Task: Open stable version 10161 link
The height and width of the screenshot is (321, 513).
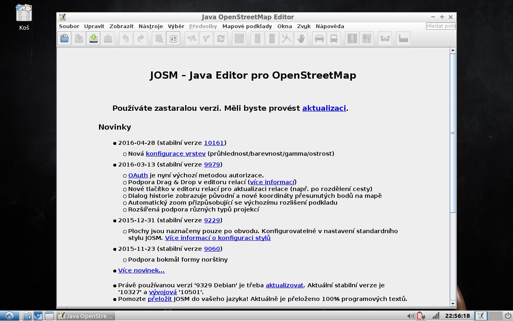Action: [x=214, y=142]
